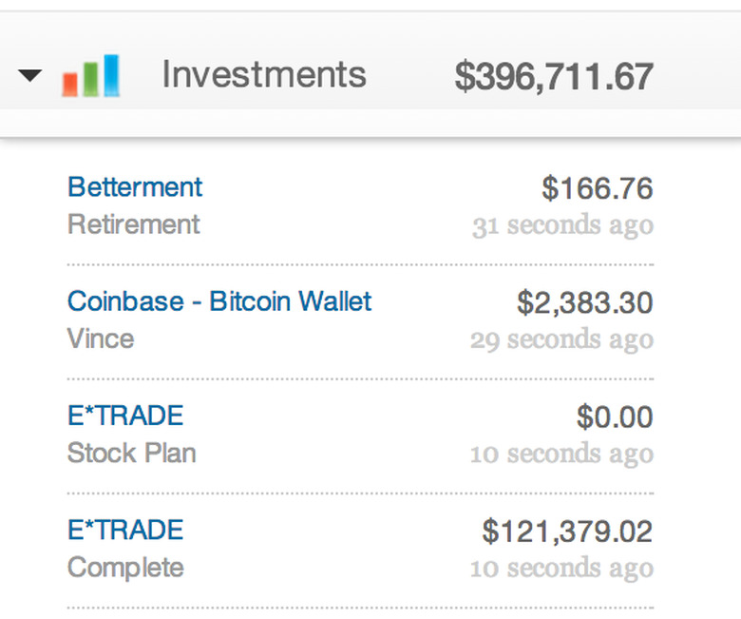Click the timestamp below the $0.00 balance

(561, 455)
